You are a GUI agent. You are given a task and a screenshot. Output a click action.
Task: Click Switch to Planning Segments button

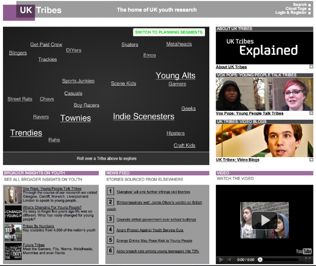click(169, 32)
